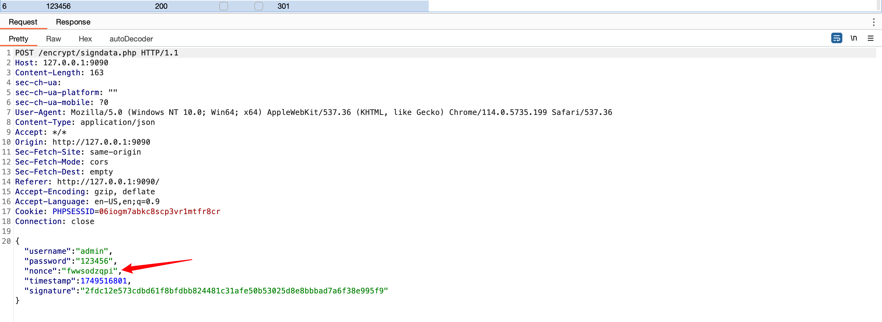Click the Content-Type application/json line
Image resolution: width=882 pixels, height=322 pixels.
click(85, 122)
